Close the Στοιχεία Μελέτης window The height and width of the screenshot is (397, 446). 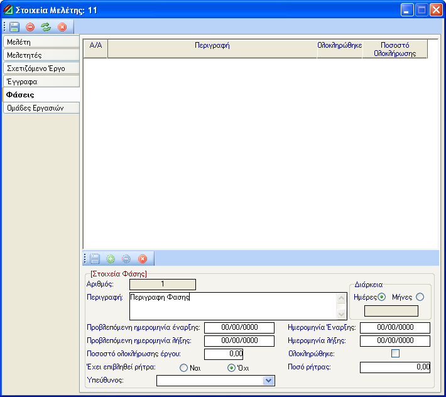coord(436,10)
